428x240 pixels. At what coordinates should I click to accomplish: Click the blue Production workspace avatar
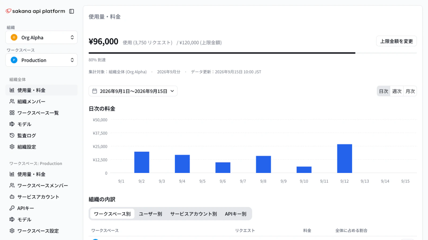tap(14, 60)
